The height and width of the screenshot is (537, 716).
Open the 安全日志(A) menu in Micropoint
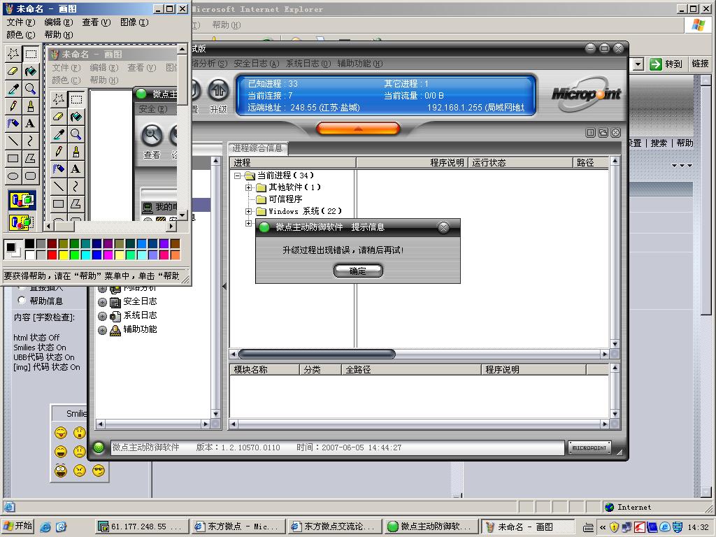pos(256,64)
